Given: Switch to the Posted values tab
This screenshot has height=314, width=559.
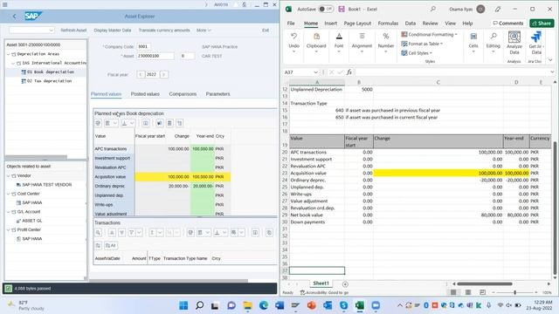Looking at the screenshot, I should tap(145, 94).
